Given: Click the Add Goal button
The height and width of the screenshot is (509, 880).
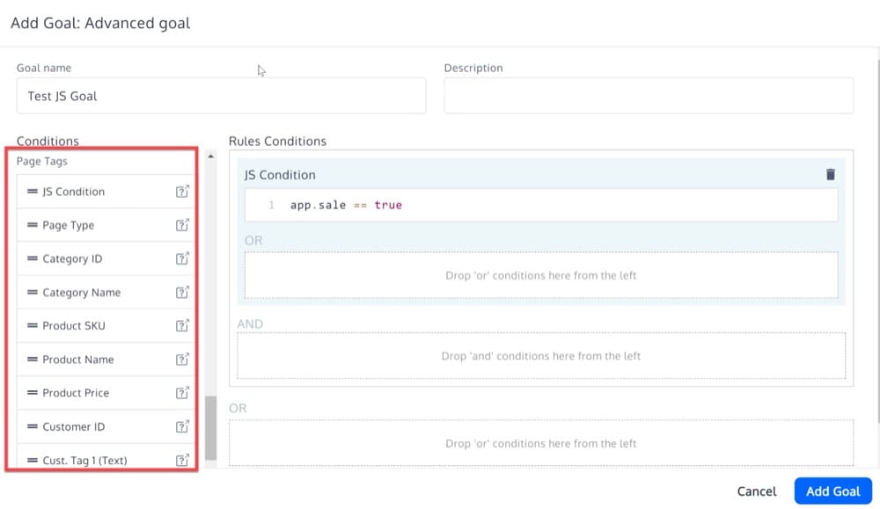Looking at the screenshot, I should coord(832,491).
